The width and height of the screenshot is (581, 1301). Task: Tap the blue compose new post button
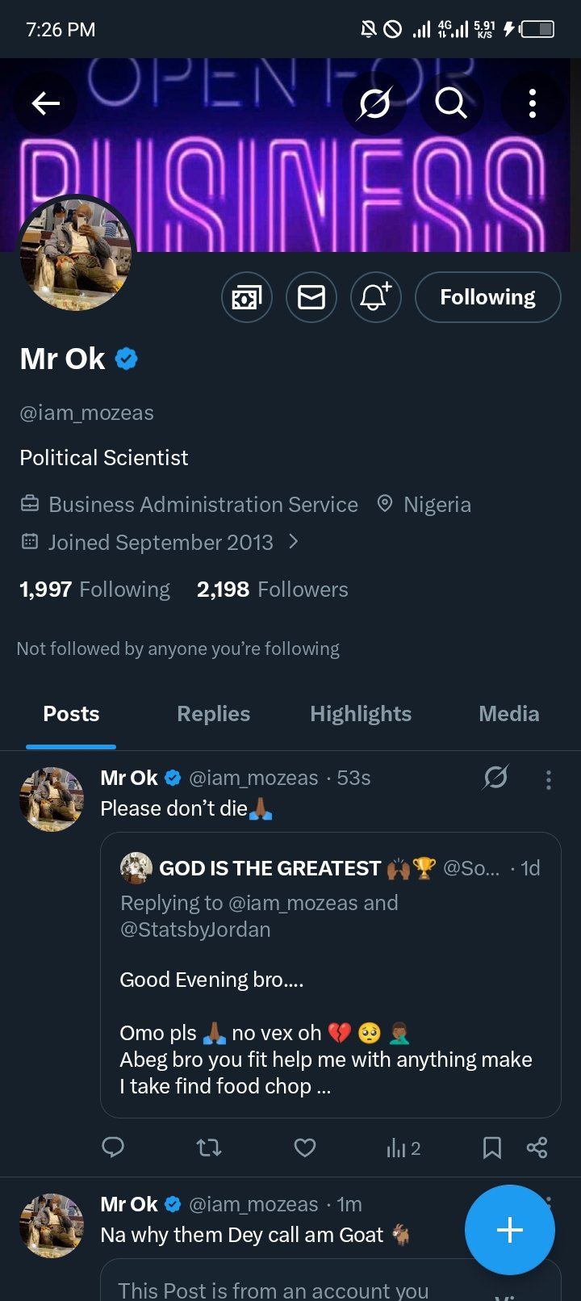(x=509, y=1230)
